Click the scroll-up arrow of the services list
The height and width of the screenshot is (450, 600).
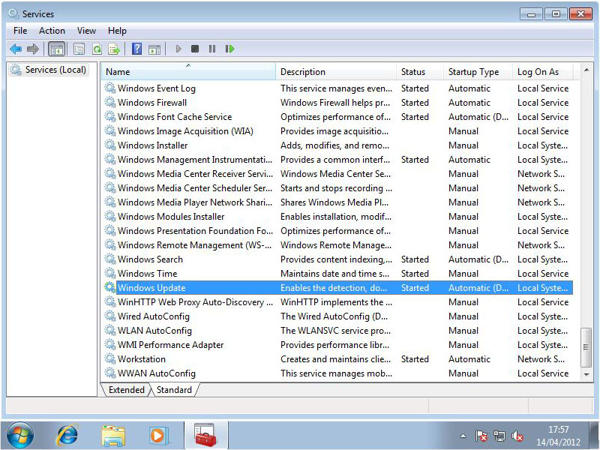(x=586, y=70)
